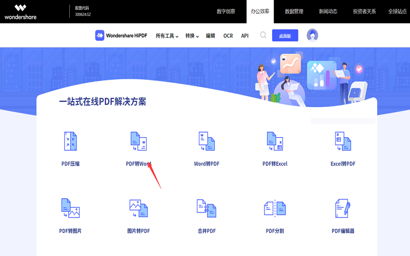The width and height of the screenshot is (410, 256).
Task: Open the 新闻动态 tab
Action: click(328, 11)
